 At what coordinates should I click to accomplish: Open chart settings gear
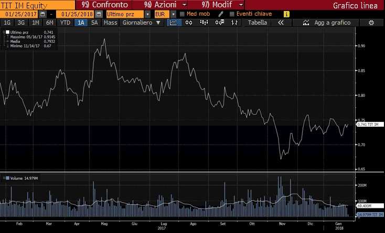point(371,23)
